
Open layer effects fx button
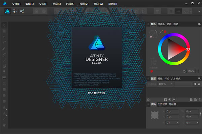[174, 100]
